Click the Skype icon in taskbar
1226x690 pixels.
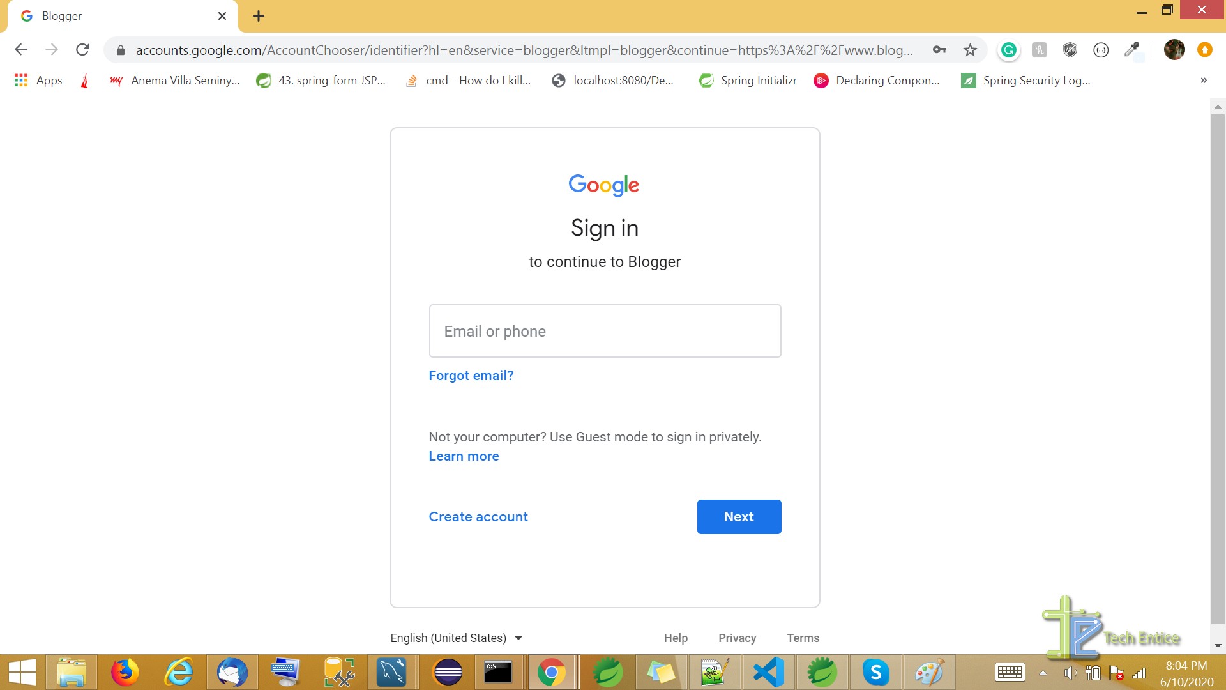point(875,671)
